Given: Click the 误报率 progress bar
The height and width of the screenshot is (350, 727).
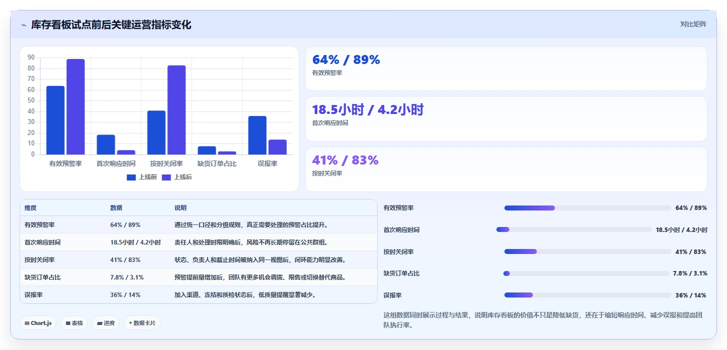Looking at the screenshot, I should pyautogui.click(x=588, y=295).
